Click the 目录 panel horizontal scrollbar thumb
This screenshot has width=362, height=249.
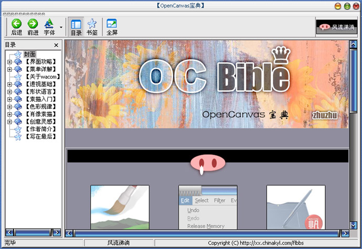(x=33, y=232)
